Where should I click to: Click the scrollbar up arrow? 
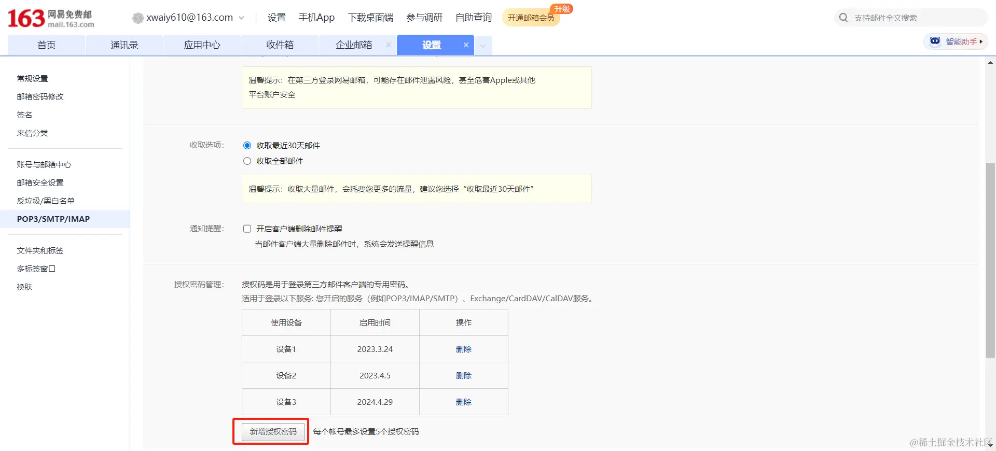[x=990, y=62]
